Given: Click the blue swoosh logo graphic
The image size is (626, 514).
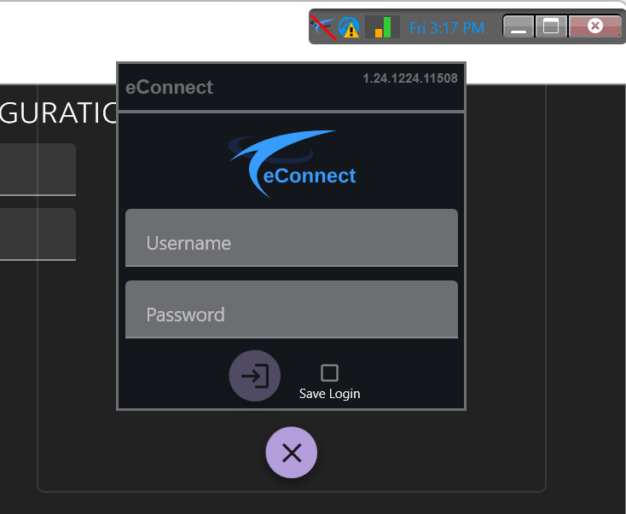Looking at the screenshot, I should (286, 152).
